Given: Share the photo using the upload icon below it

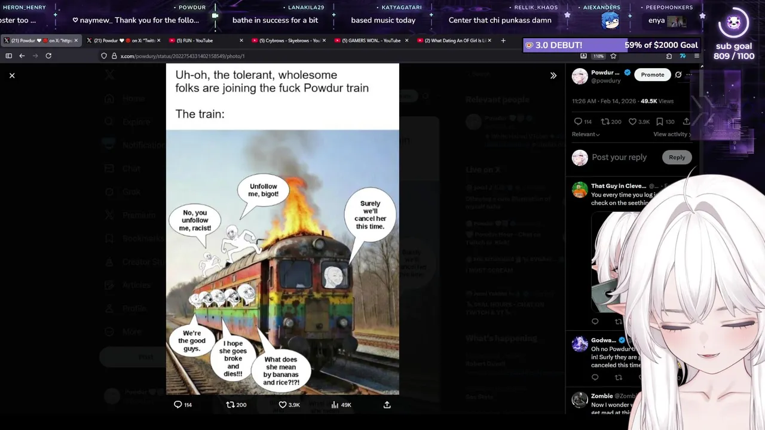Looking at the screenshot, I should point(387,404).
